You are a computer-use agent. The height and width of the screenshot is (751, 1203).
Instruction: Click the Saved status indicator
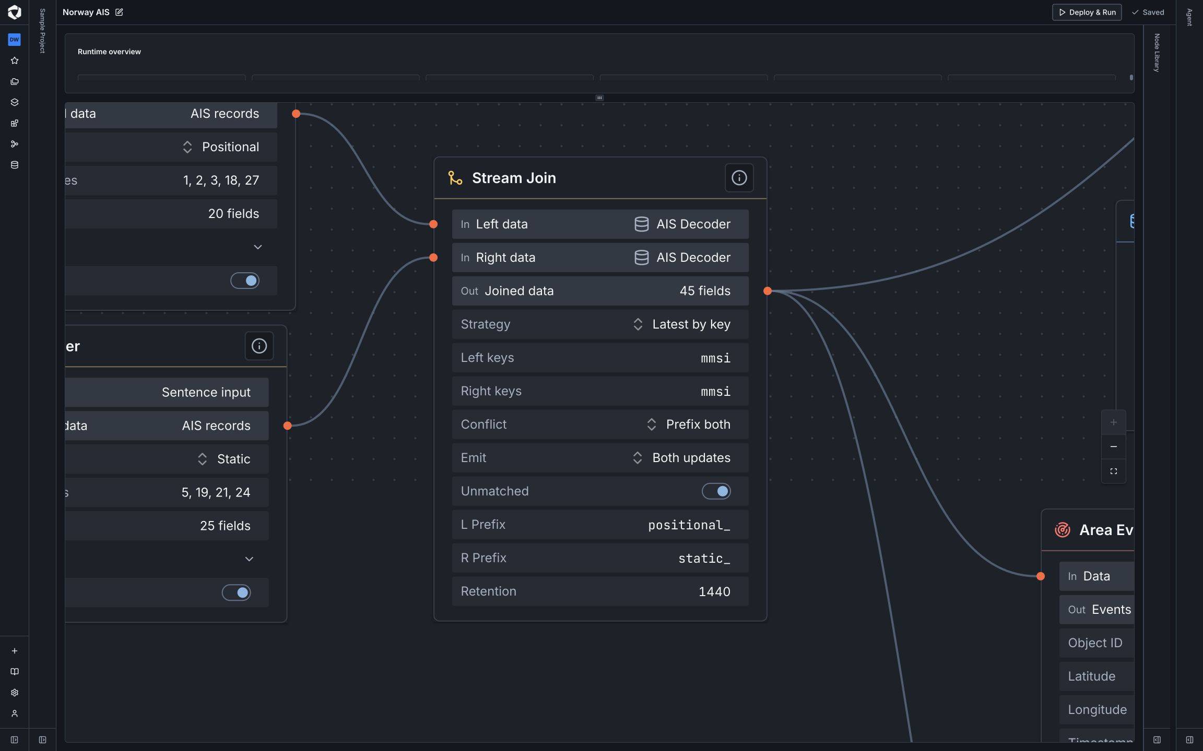(1148, 12)
